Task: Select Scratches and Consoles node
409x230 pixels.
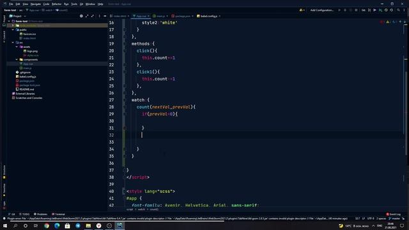Action: click(x=29, y=98)
